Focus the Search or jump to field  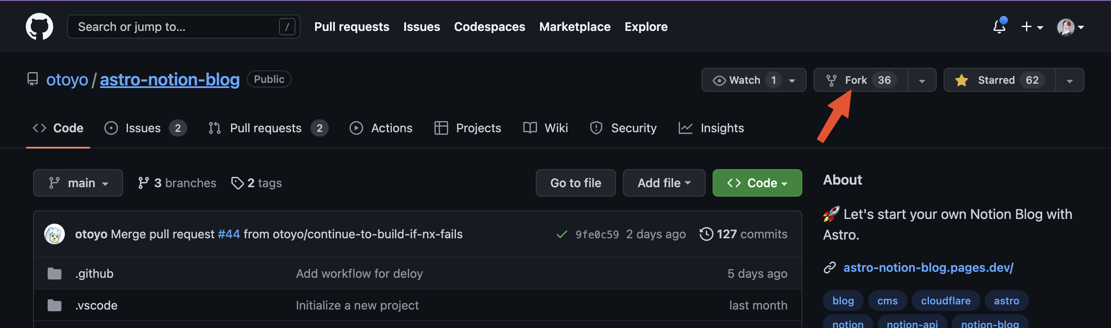pyautogui.click(x=183, y=27)
